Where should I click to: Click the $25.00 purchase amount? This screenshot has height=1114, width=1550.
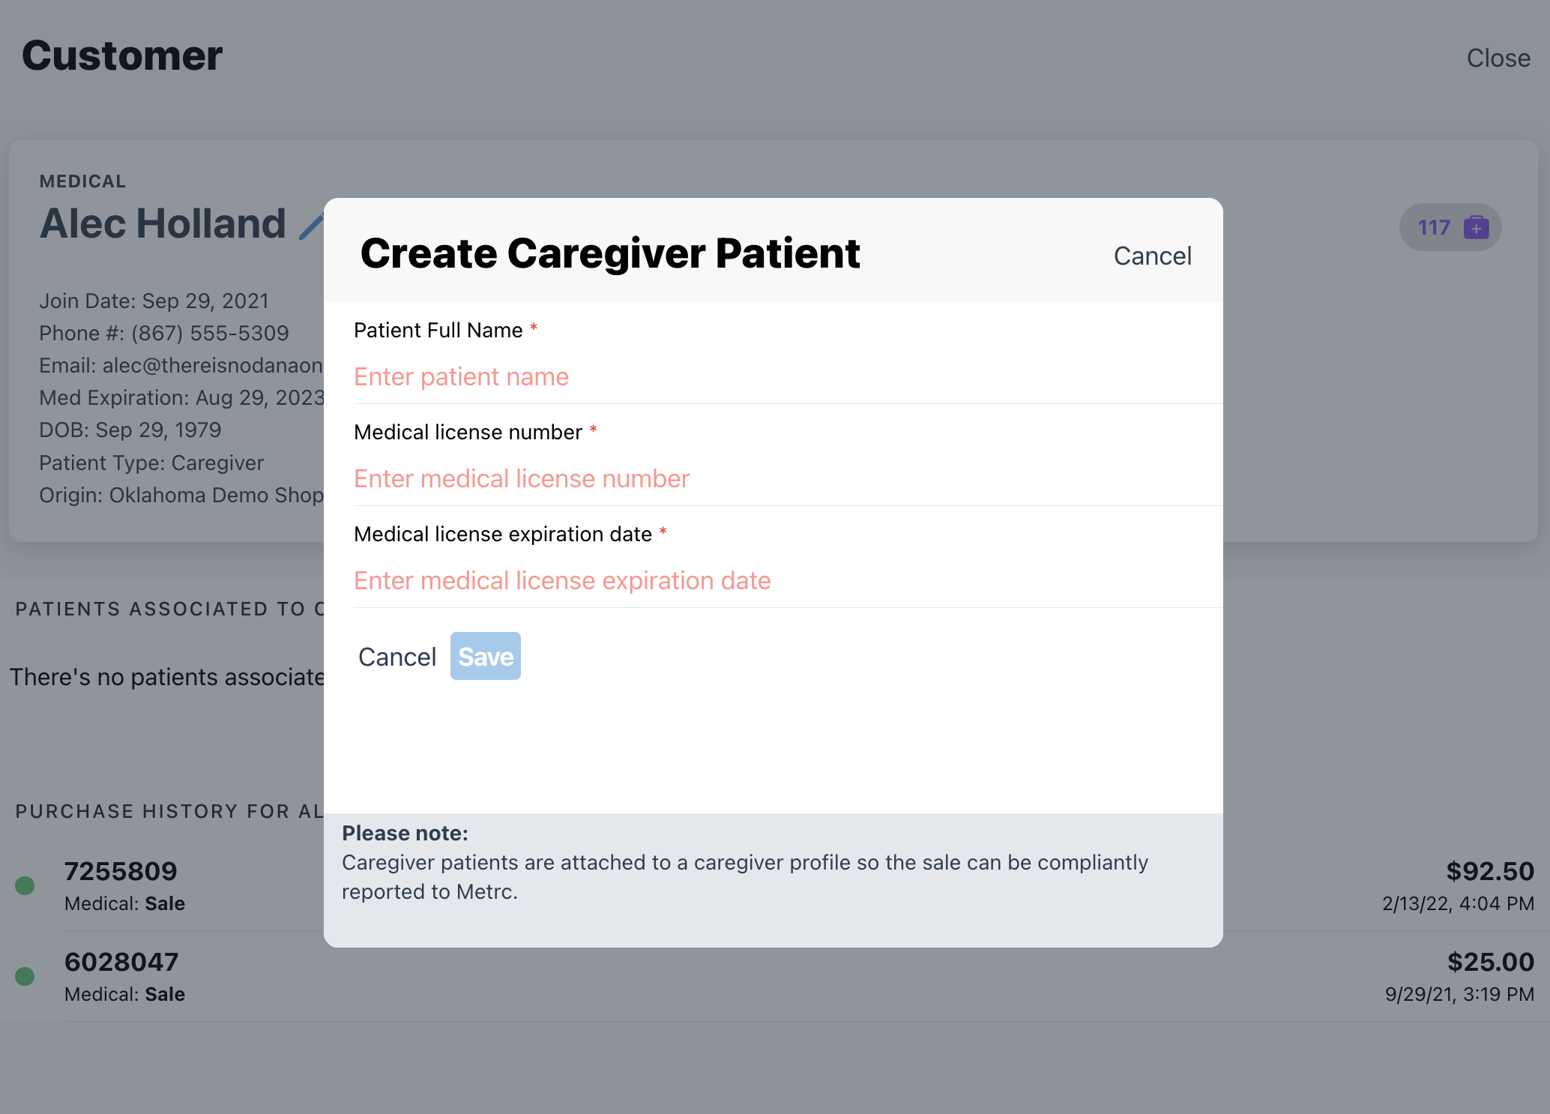click(1490, 962)
